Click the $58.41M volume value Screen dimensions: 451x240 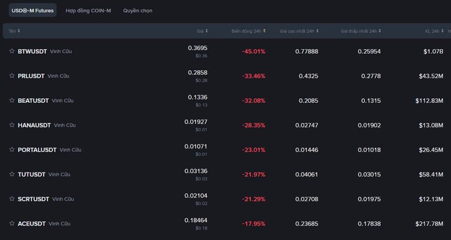(x=431, y=174)
